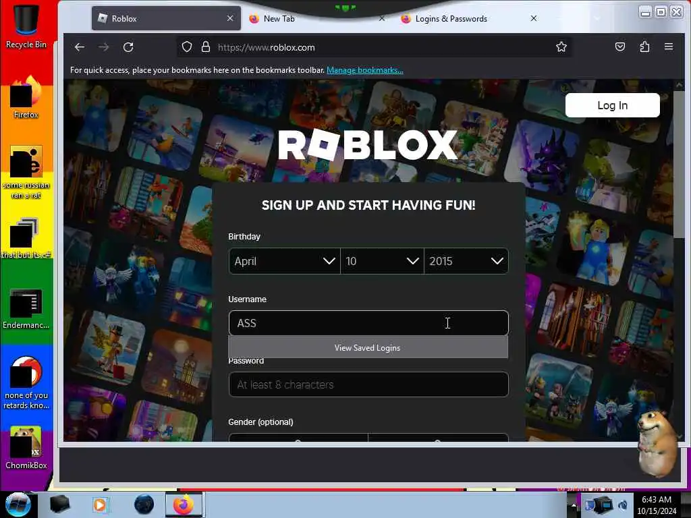Open the tracking protection shield icon
The width and height of the screenshot is (691, 518).
coord(187,47)
